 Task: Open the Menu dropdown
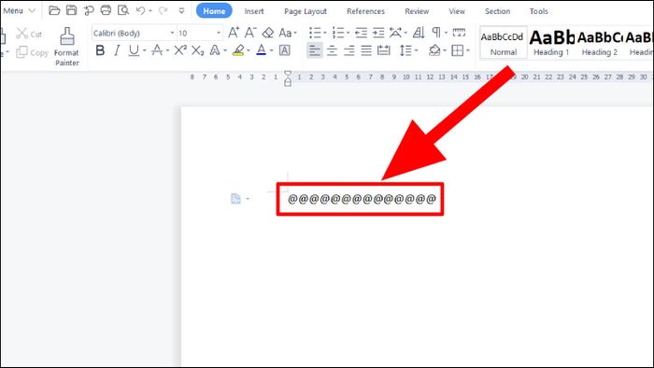pos(20,11)
